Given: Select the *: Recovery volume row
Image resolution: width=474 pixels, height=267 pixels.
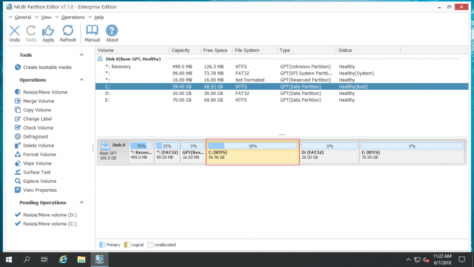Looking at the screenshot, I should point(282,66).
